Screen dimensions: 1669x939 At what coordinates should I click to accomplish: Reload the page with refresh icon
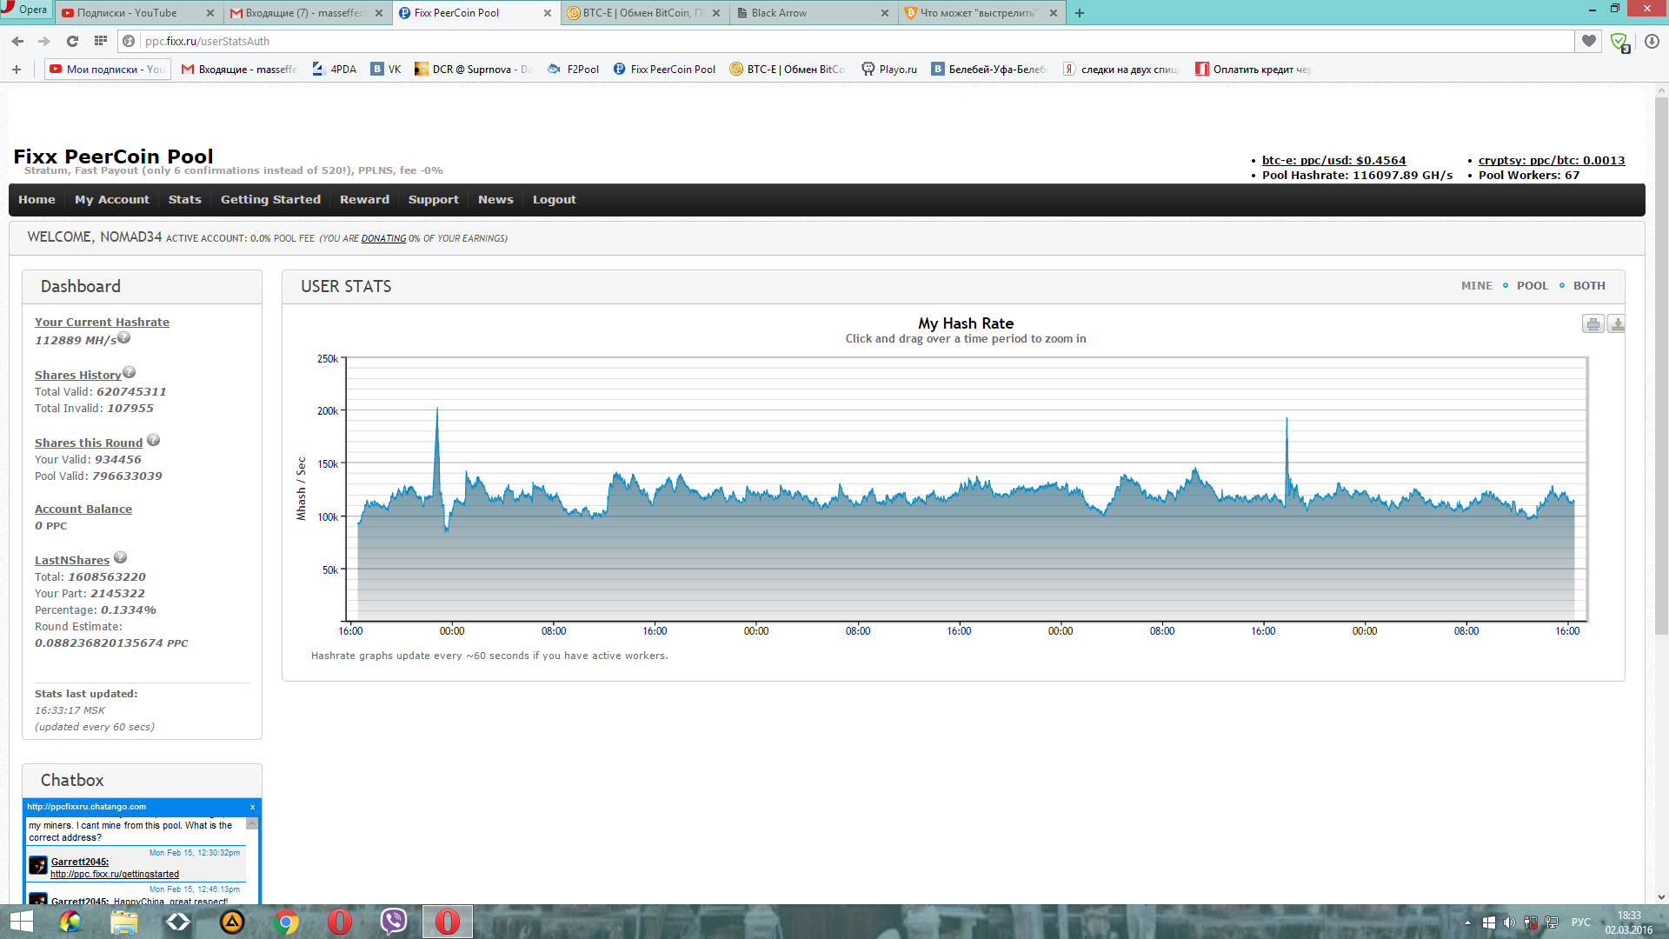tap(72, 41)
